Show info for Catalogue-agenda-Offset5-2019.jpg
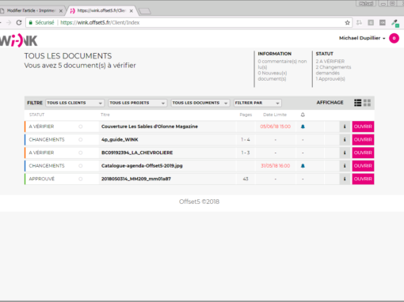This screenshot has height=302, width=404. 345,166
